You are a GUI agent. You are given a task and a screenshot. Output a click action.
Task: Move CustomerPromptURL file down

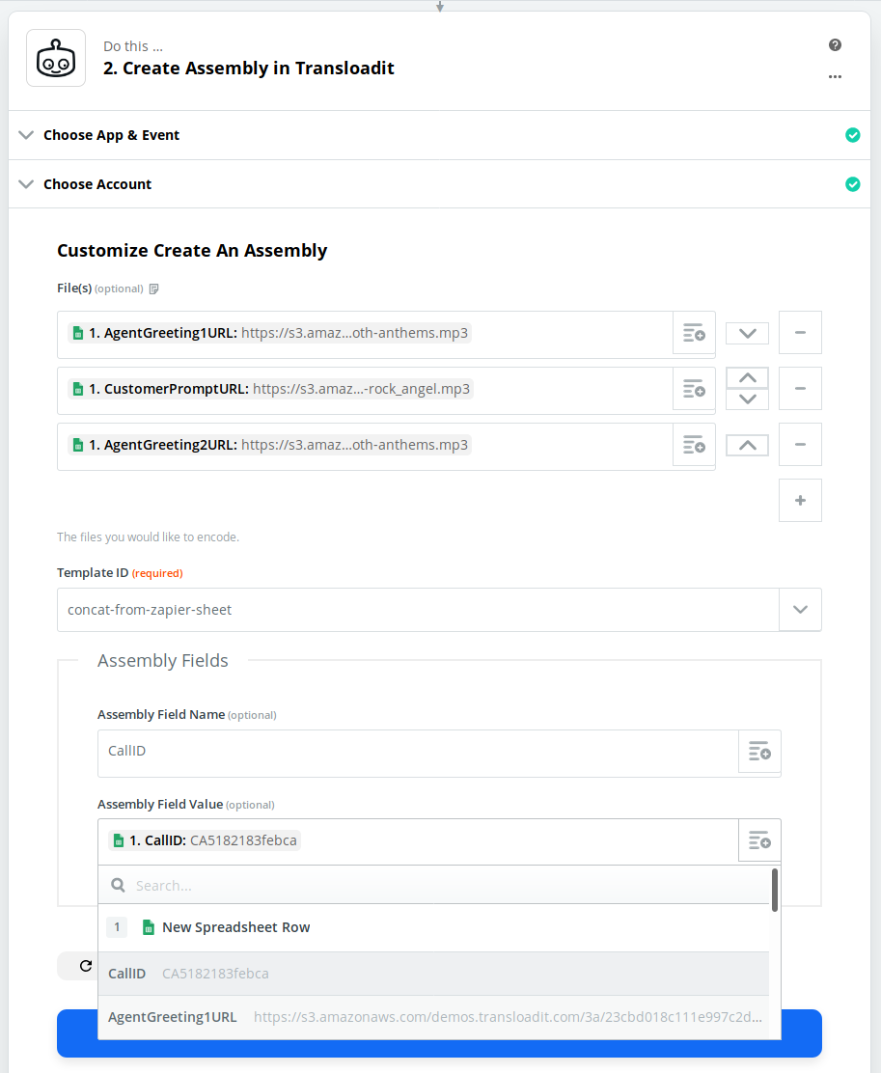pos(747,399)
